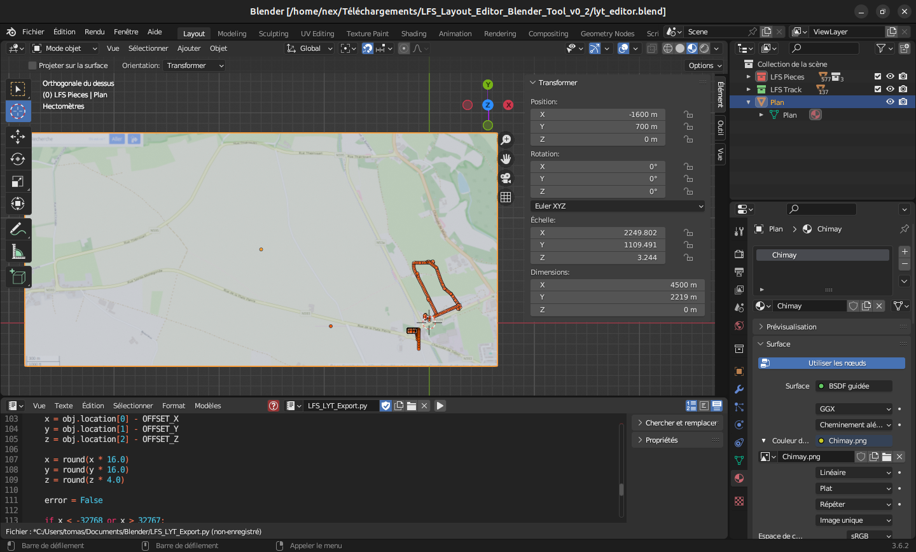Switch to the Modeling workspace tab
This screenshot has width=916, height=552.
[232, 34]
